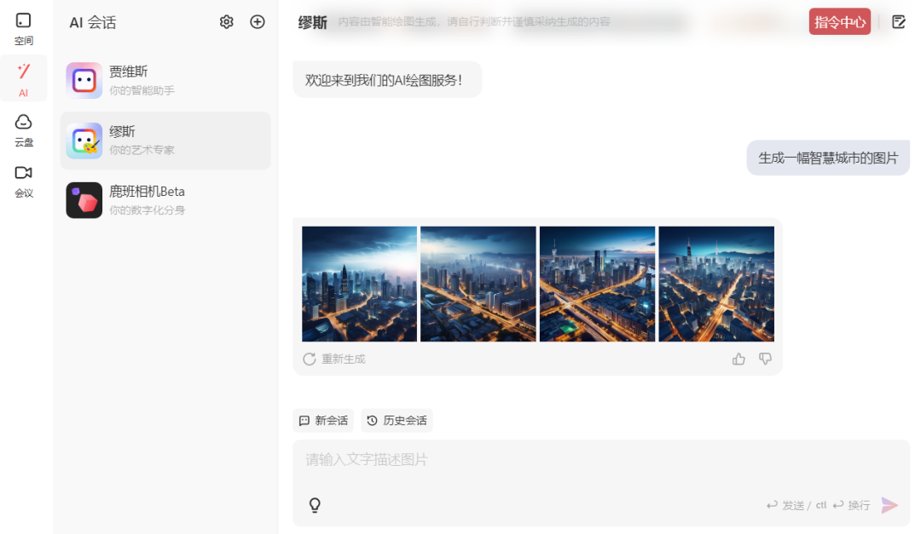Click the 贾维斯 assistant avatar

point(84,80)
